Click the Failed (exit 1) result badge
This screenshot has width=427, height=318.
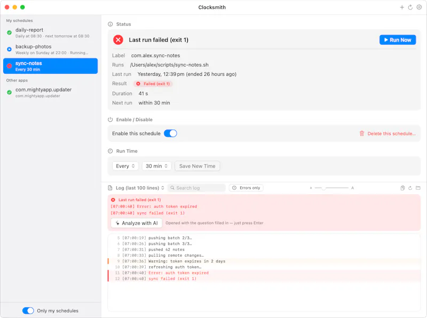coord(153,84)
